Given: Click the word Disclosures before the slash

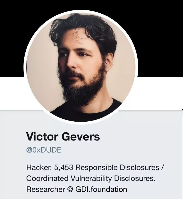Looking at the screenshot, I should point(139,168).
